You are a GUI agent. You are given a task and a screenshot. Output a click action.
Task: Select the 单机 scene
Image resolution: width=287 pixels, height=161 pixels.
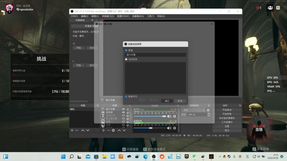(85, 109)
